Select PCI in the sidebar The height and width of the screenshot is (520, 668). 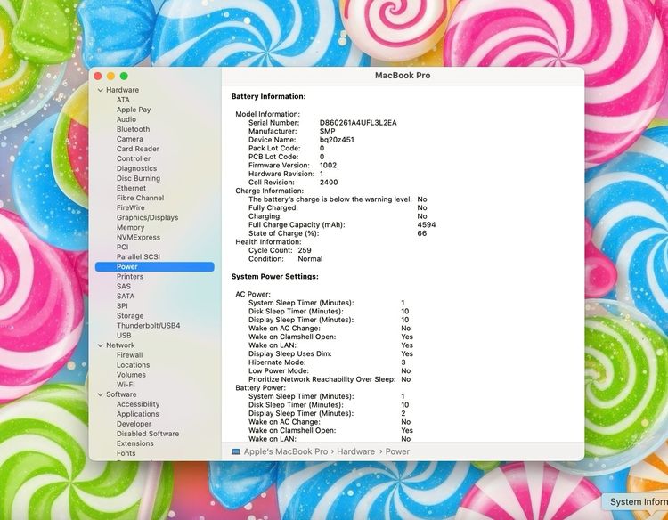click(x=122, y=247)
